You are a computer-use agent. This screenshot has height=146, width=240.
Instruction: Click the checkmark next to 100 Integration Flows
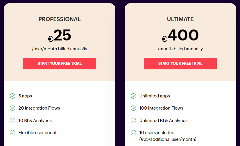point(133,108)
